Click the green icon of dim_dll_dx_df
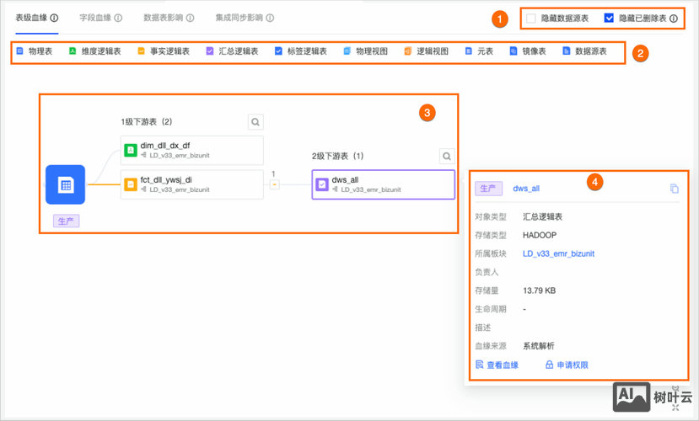This screenshot has width=699, height=421. [131, 151]
